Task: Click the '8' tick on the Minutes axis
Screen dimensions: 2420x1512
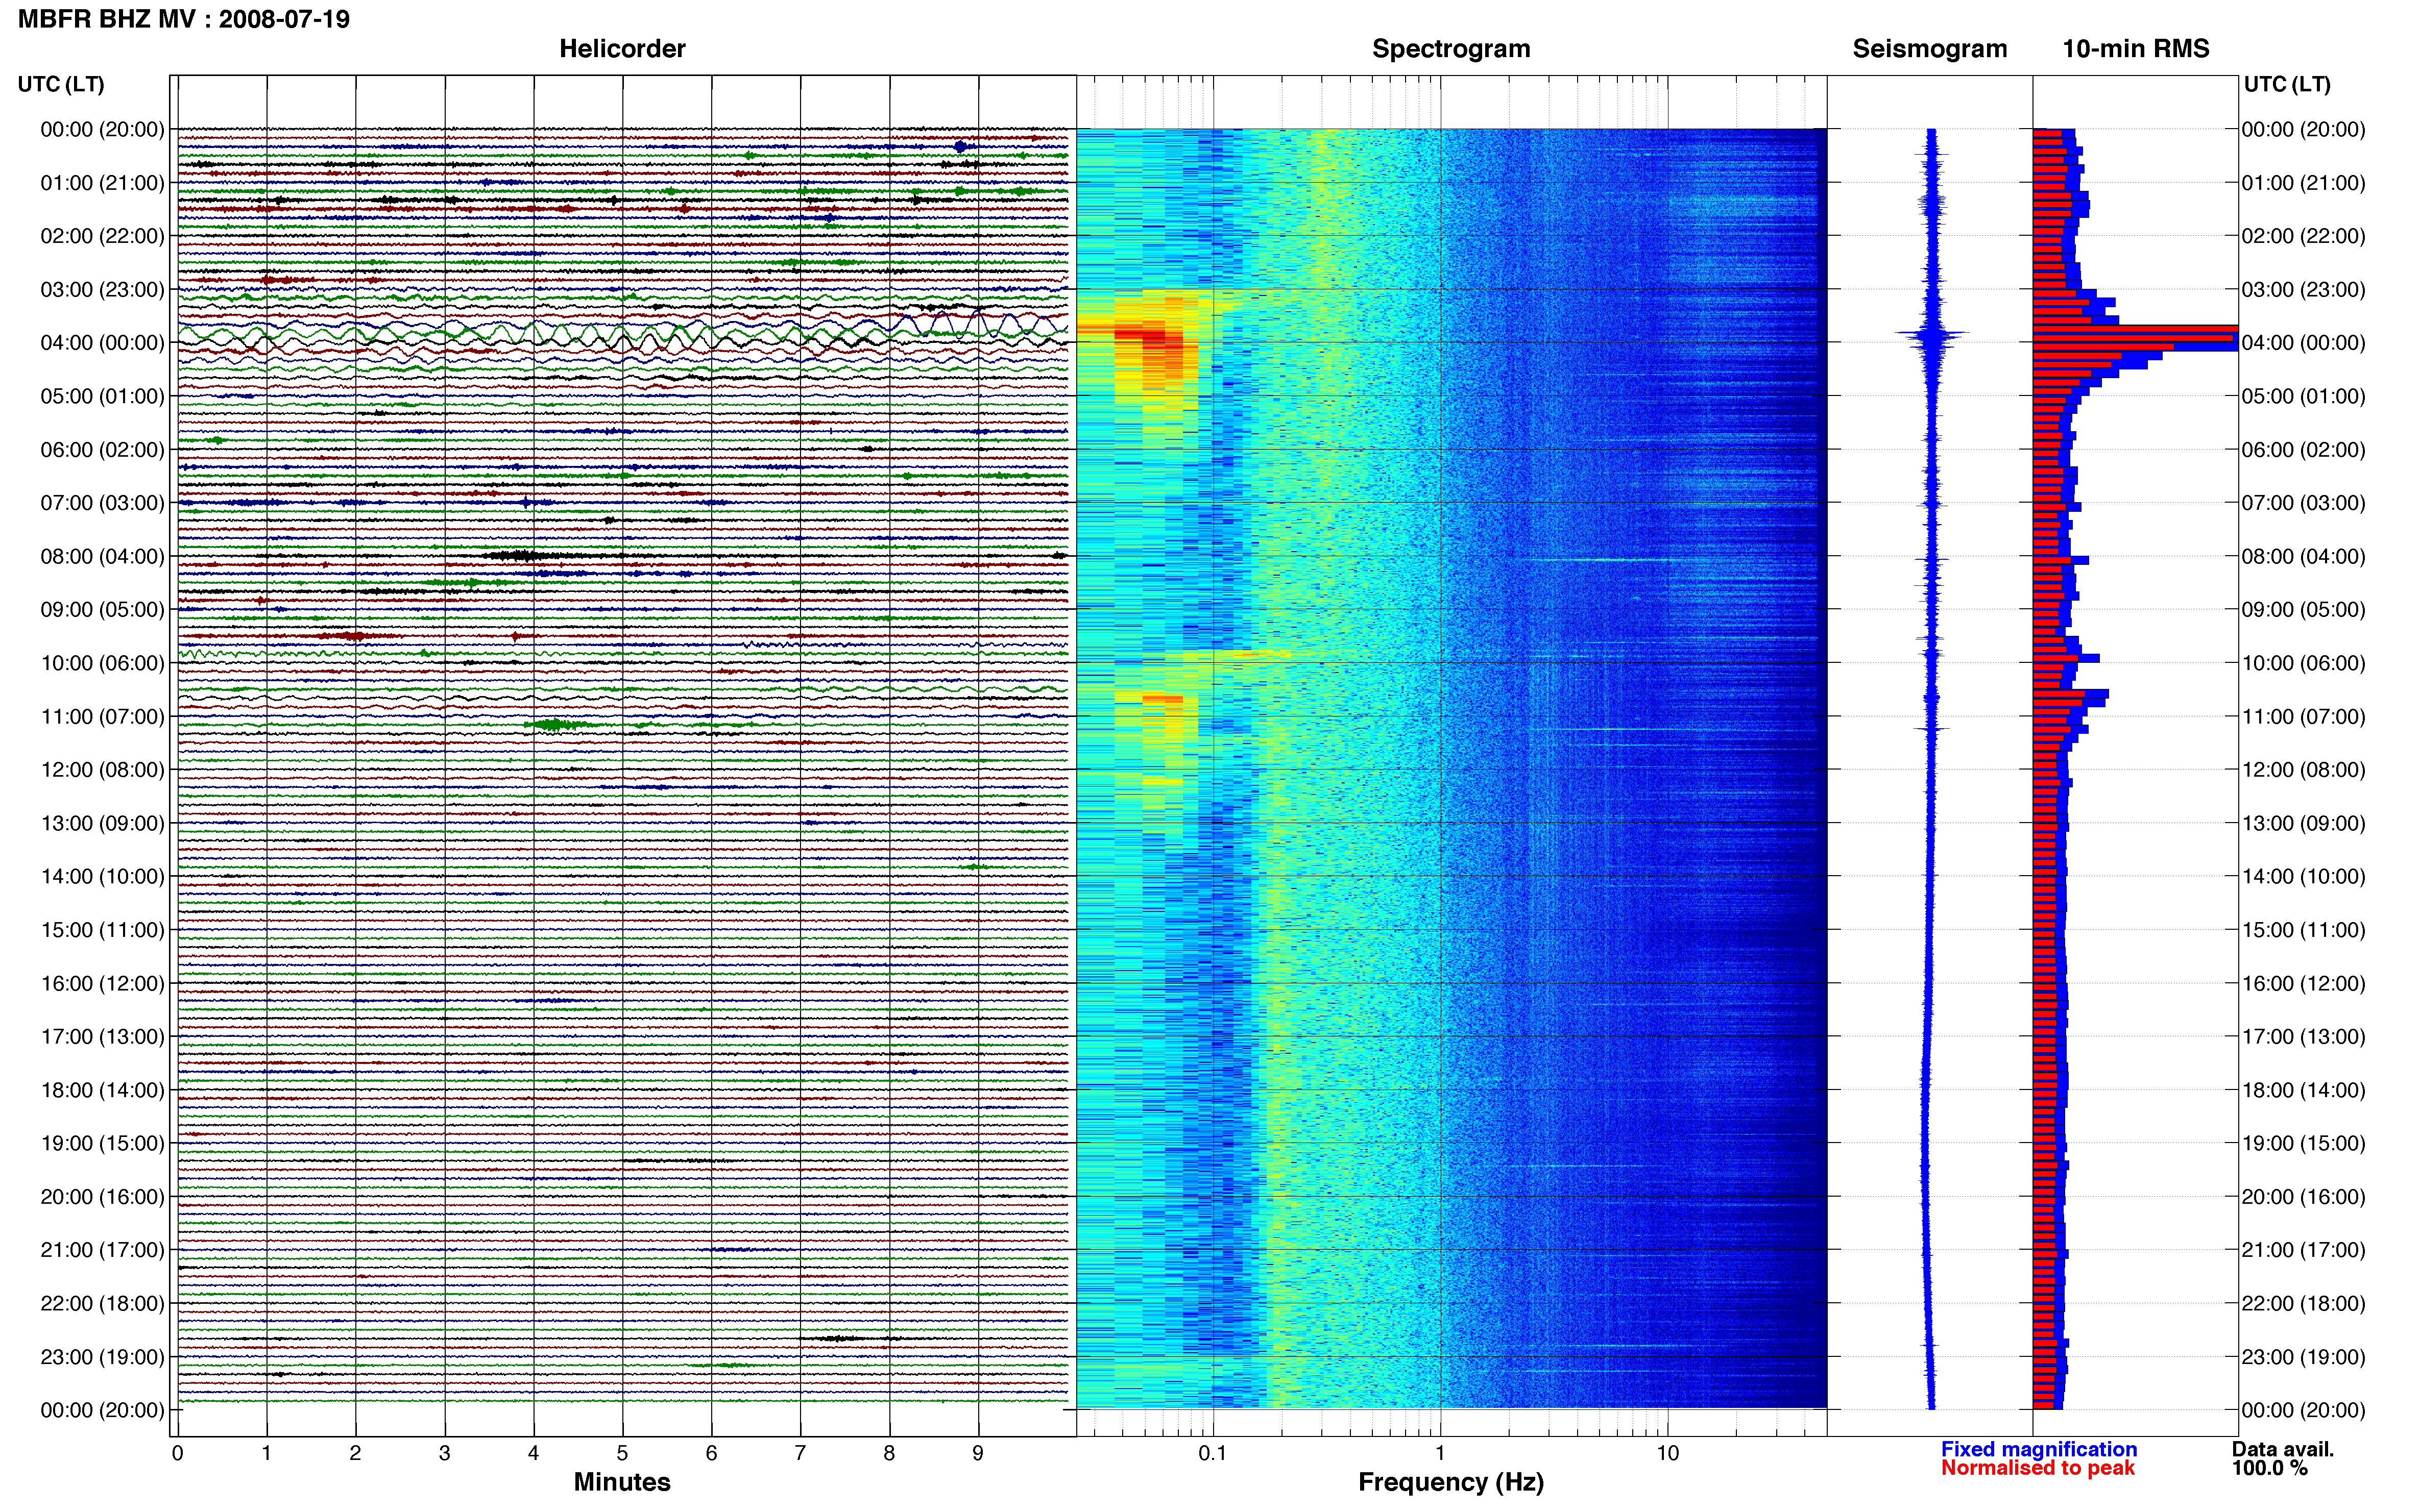Action: point(889,1454)
